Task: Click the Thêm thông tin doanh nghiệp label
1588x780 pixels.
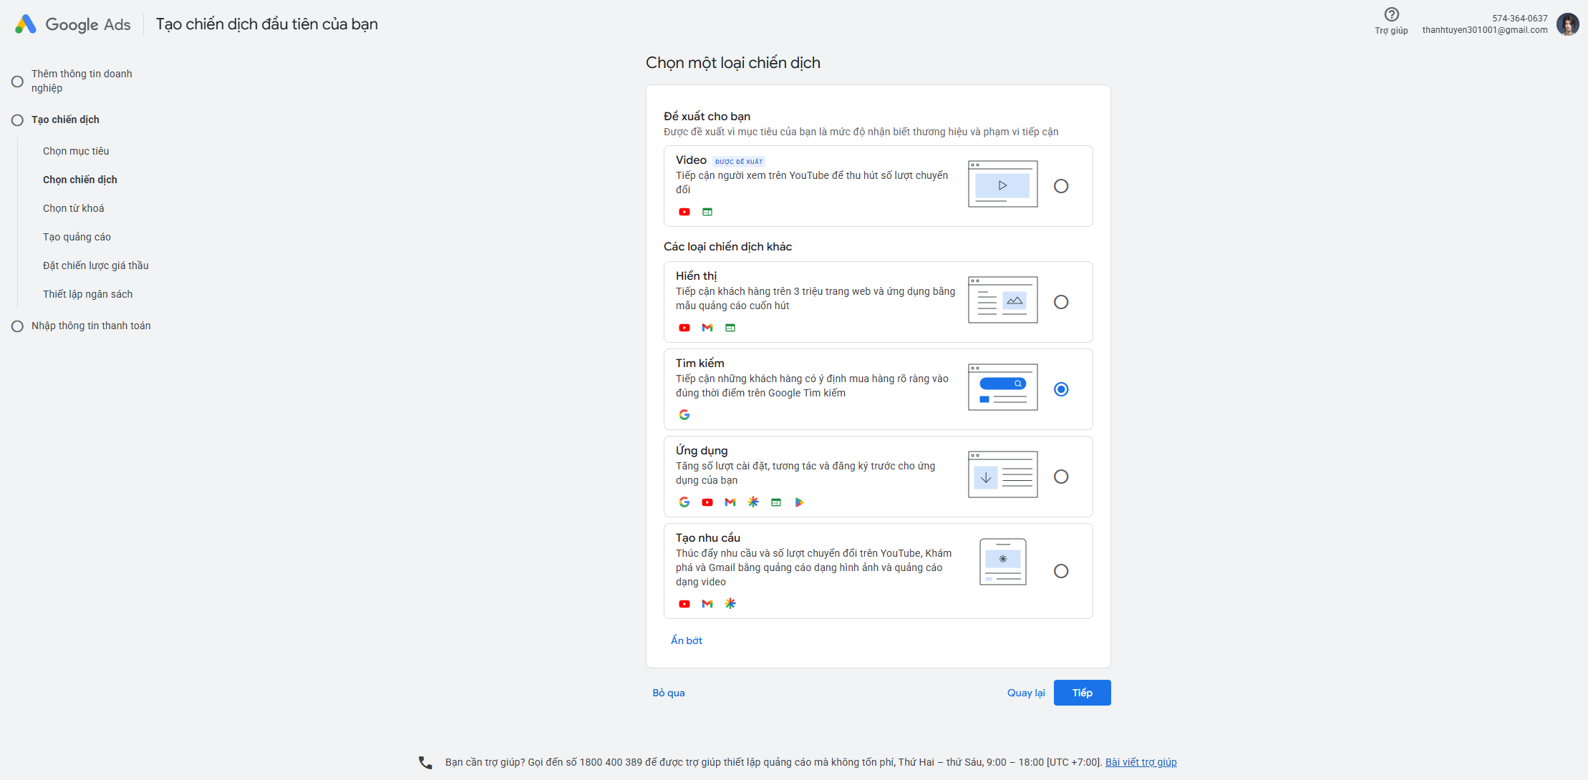Action: point(82,81)
